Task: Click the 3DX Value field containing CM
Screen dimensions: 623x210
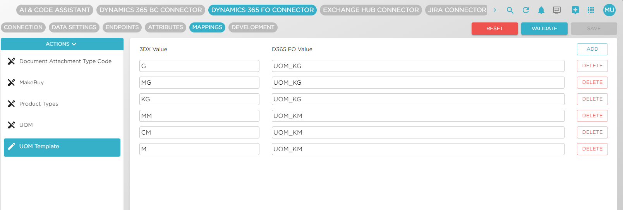Action: pos(199,132)
